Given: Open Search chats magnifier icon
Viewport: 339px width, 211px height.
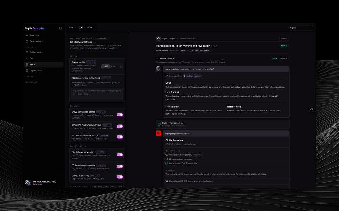Looking at the screenshot, I should coord(27,41).
